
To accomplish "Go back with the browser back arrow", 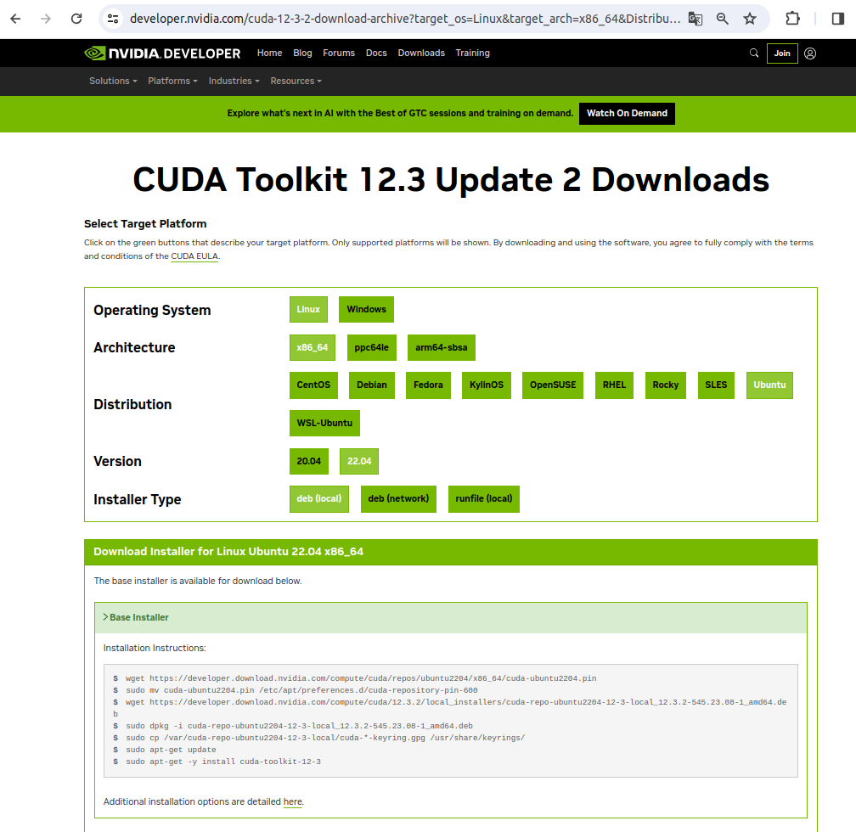I will (x=15, y=19).
